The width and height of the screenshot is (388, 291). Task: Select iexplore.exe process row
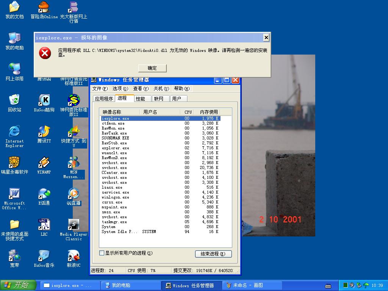pyautogui.click(x=160, y=119)
